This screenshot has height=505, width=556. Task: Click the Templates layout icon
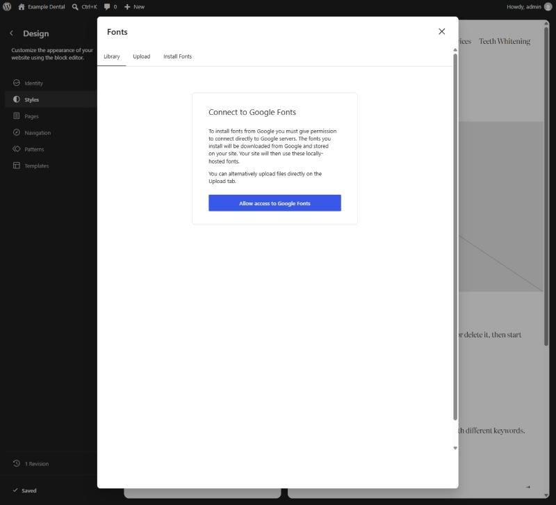tap(16, 166)
